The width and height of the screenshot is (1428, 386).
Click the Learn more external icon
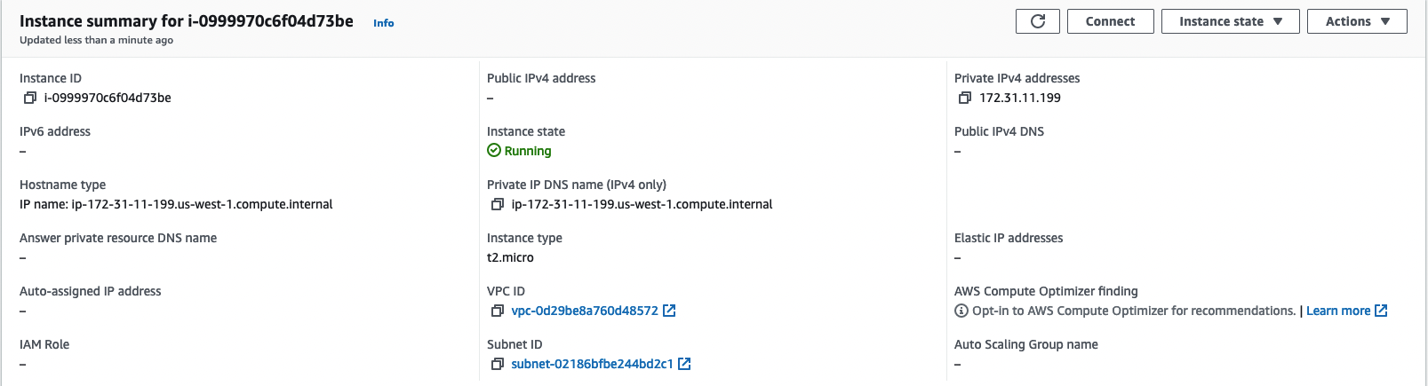pyautogui.click(x=1381, y=311)
